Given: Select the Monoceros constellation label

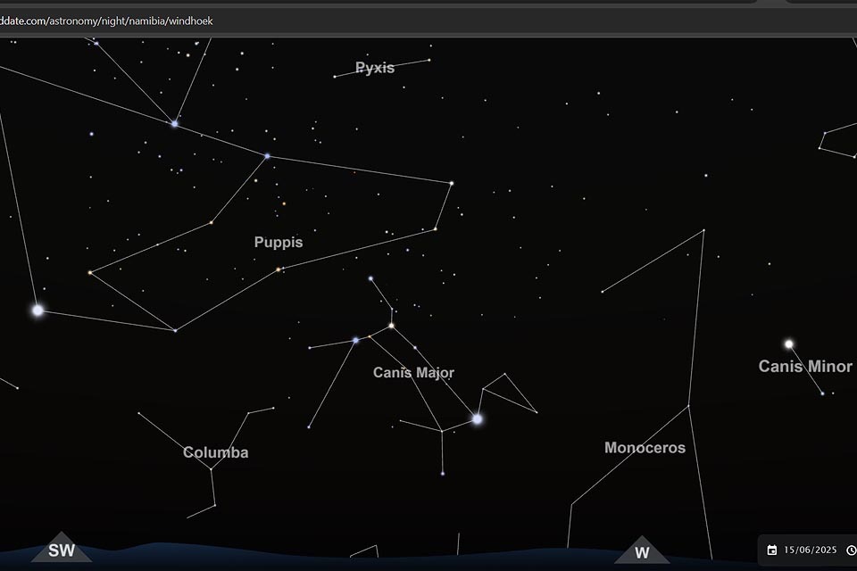Looking at the screenshot, I should click(x=645, y=447).
